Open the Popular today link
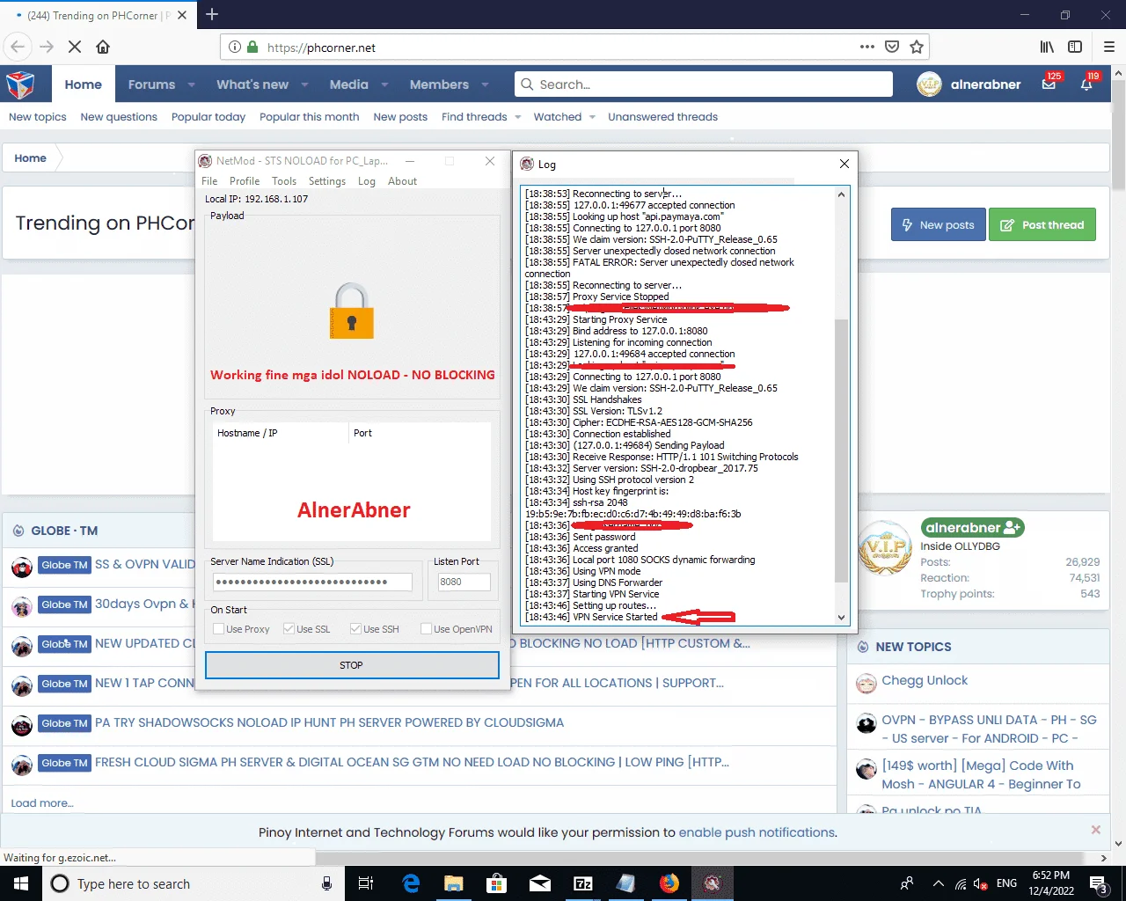 point(208,117)
